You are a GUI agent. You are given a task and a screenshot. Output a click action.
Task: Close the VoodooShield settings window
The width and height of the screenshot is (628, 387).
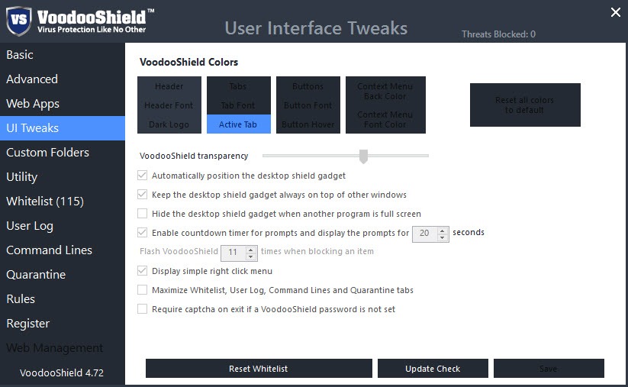pos(616,12)
